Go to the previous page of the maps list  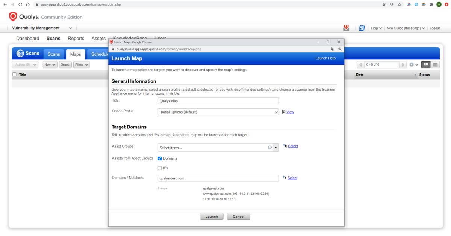tap(360, 65)
